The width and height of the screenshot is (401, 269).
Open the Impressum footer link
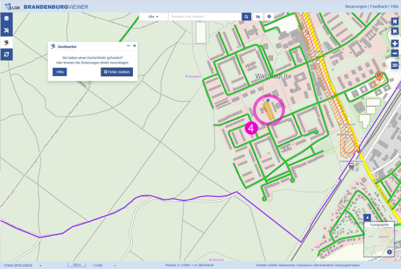(305, 265)
